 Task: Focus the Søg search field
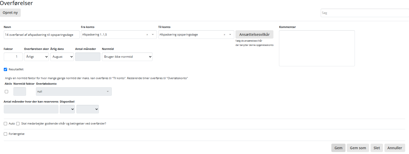(364, 13)
